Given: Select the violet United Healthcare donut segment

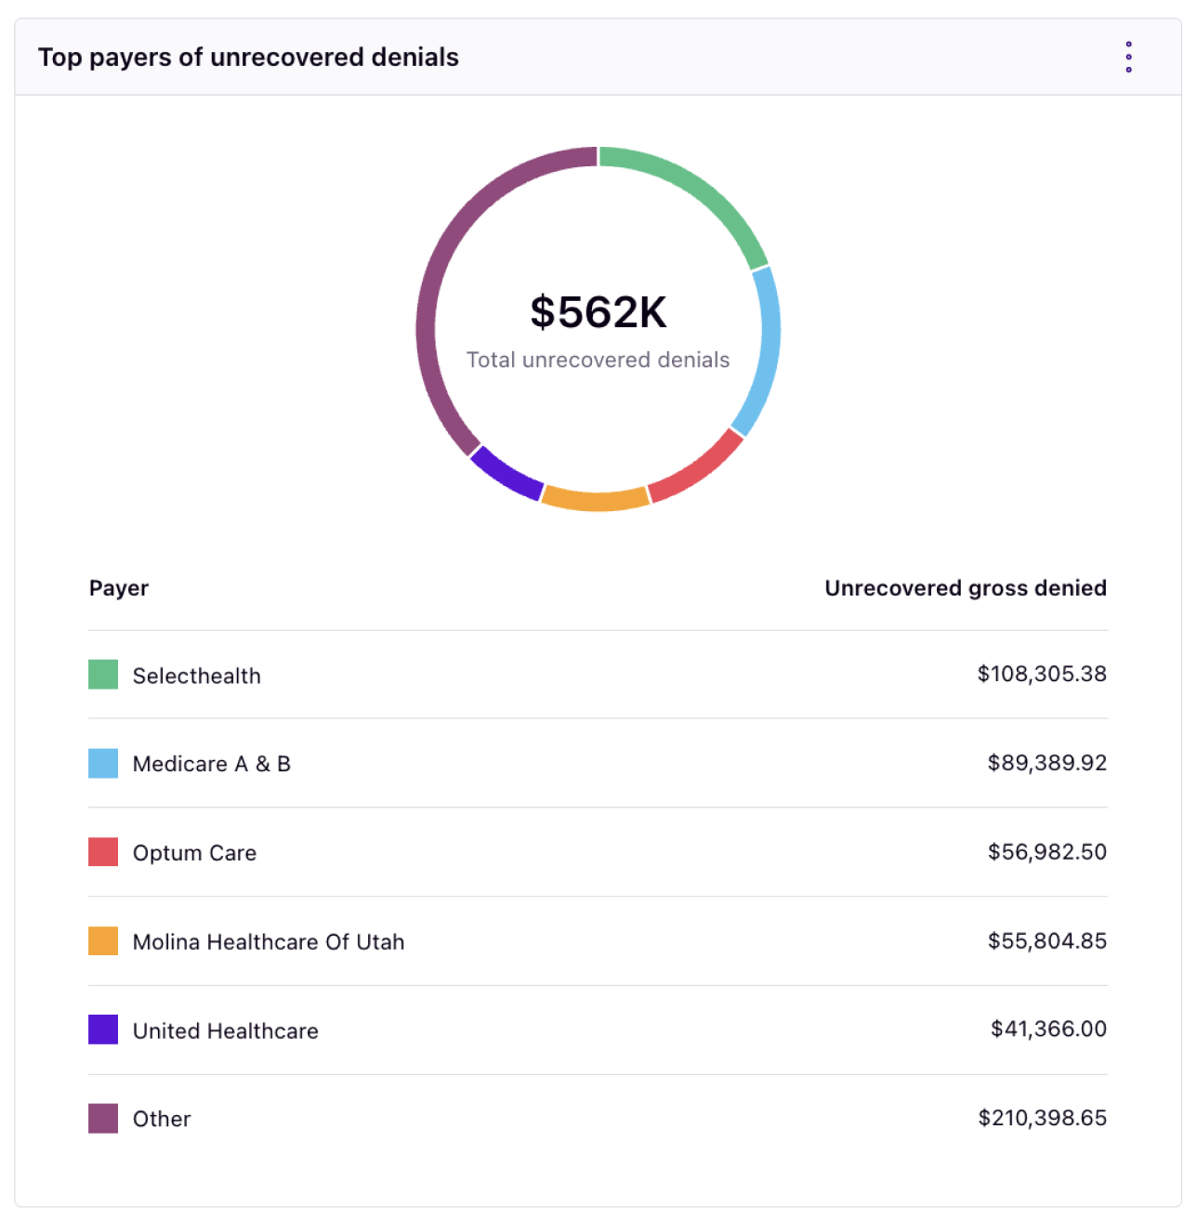Looking at the screenshot, I should click(x=505, y=474).
